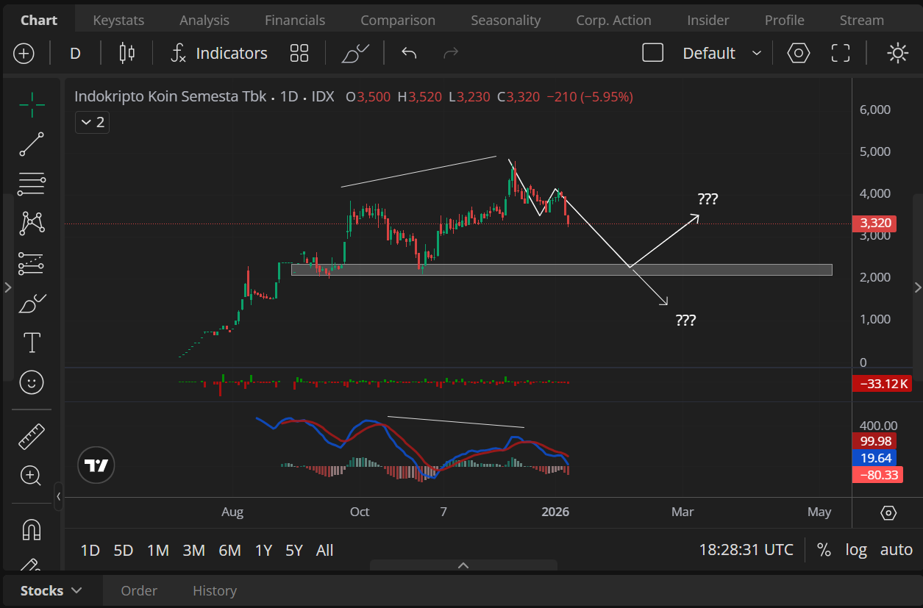
Task: Select the text annotation tool
Action: (x=32, y=343)
